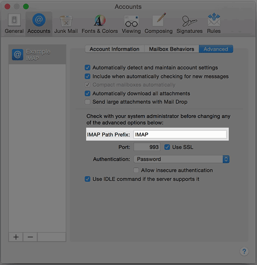Open Composing preferences pencil icon
Screen dimensions: 257x265
click(158, 24)
